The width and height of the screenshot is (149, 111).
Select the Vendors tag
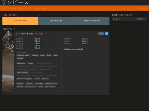(x=37, y=79)
